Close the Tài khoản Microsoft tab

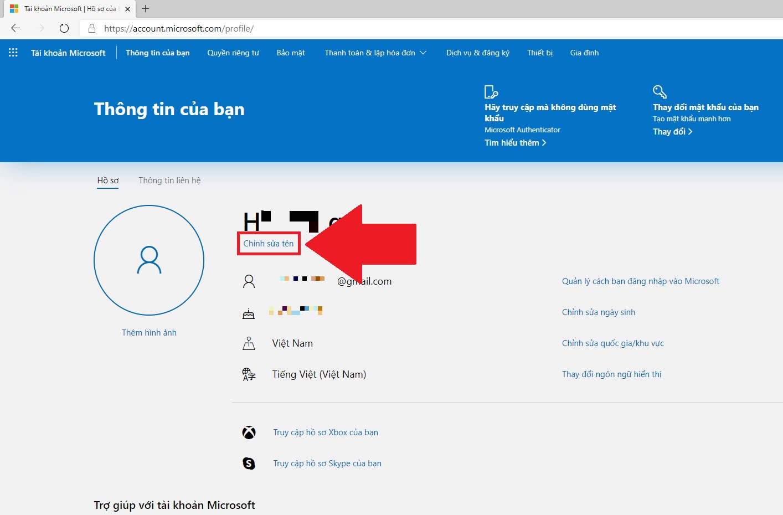[x=127, y=9]
